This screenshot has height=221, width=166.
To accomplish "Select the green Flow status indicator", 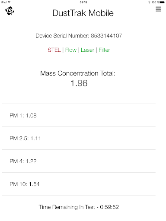I will pos(71,50).
